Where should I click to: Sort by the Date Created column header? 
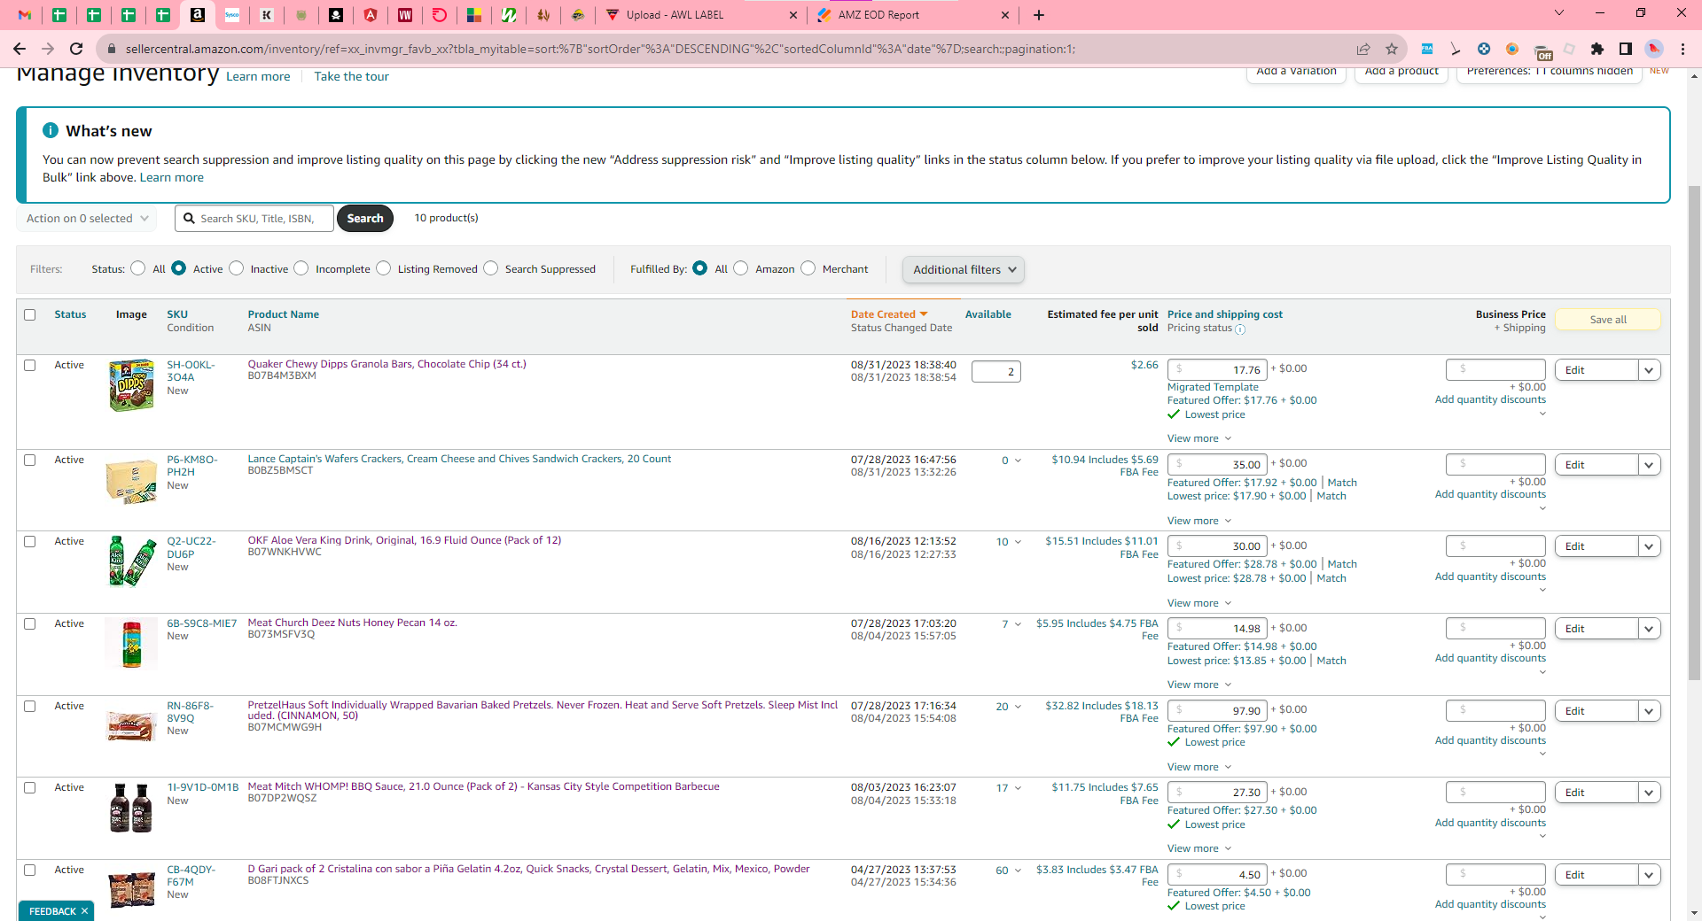pyautogui.click(x=889, y=314)
